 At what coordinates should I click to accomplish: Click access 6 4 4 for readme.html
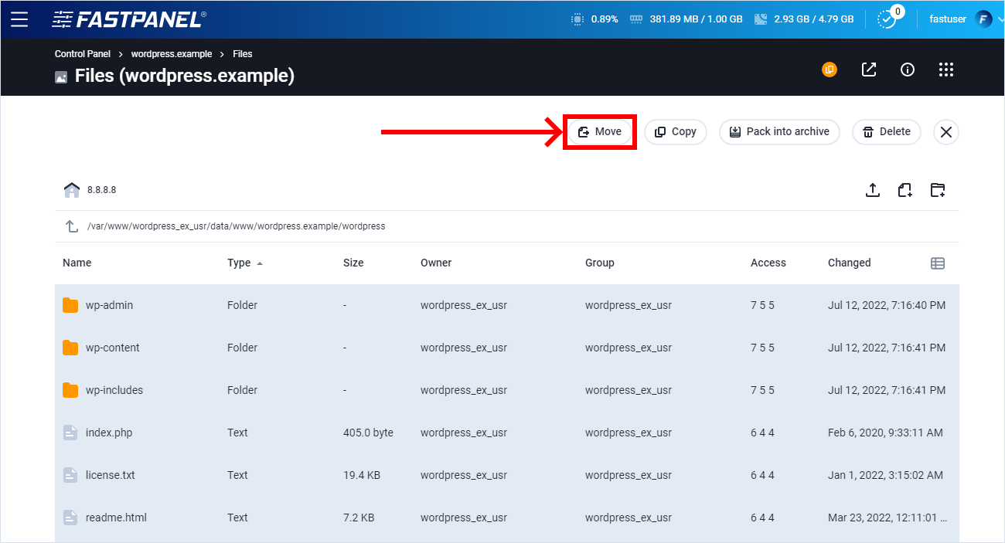tap(762, 518)
